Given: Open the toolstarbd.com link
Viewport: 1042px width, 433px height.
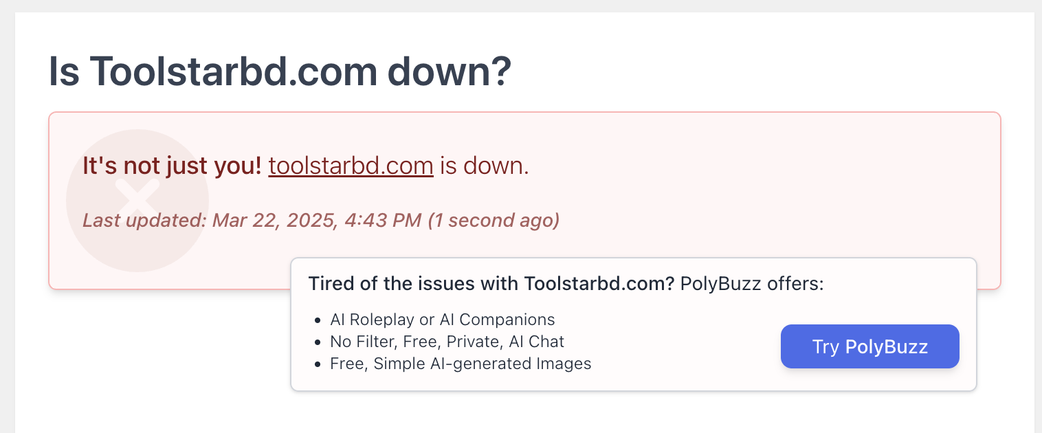Looking at the screenshot, I should pyautogui.click(x=351, y=166).
